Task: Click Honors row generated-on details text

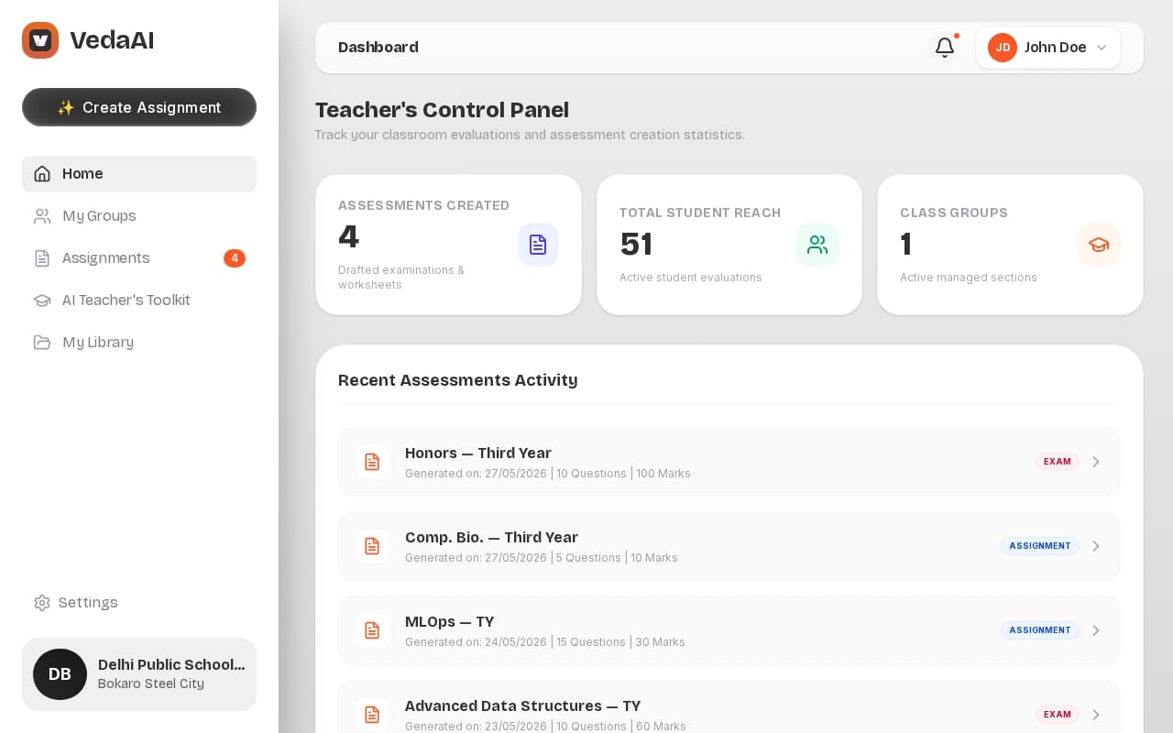Action: [548, 474]
